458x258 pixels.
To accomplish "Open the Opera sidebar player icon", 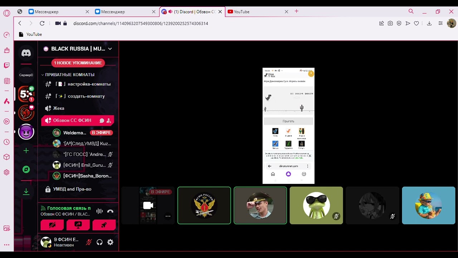I will (x=6, y=121).
